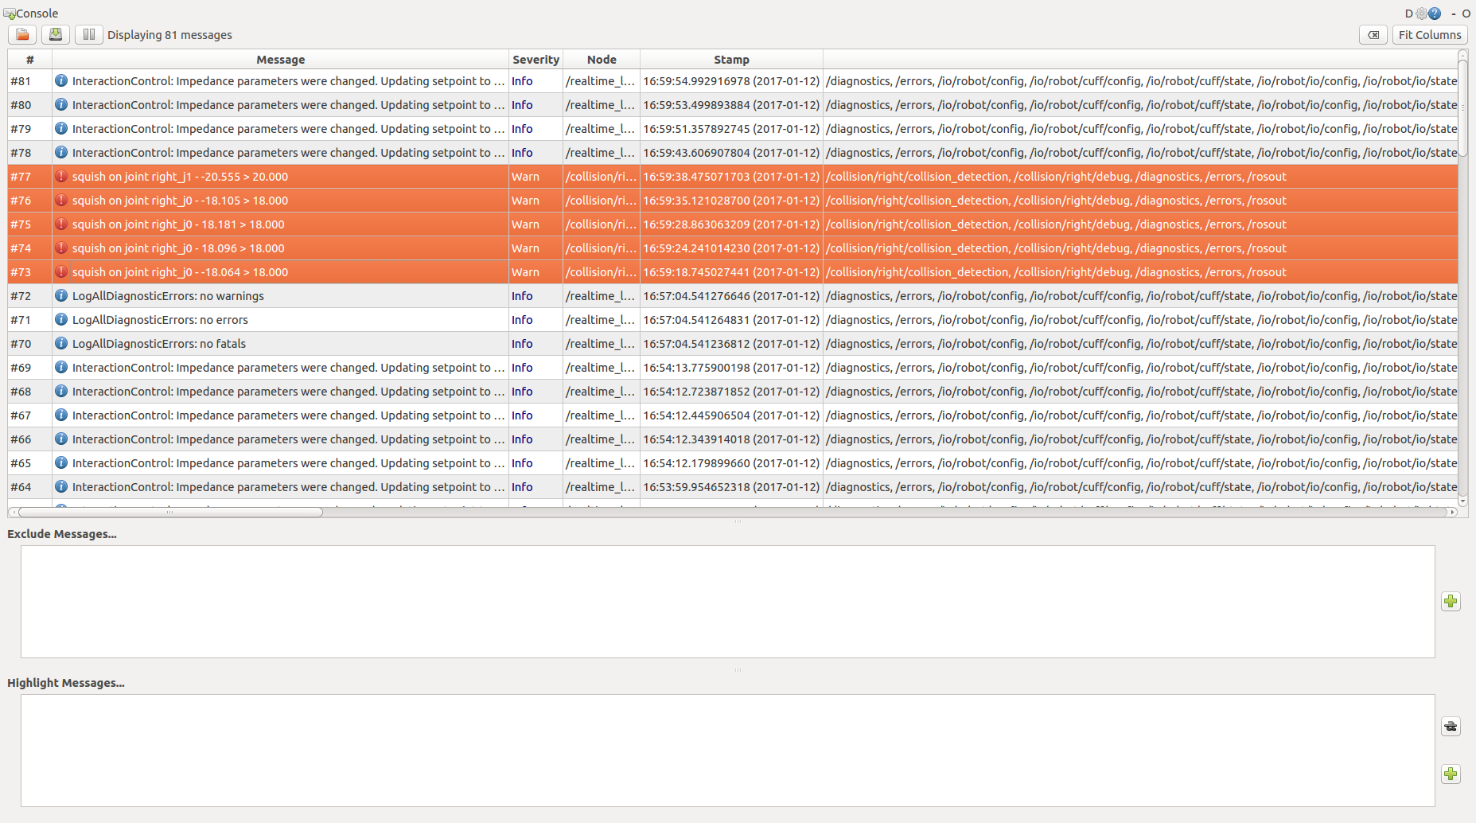Click warning icon on row #75

[61, 224]
